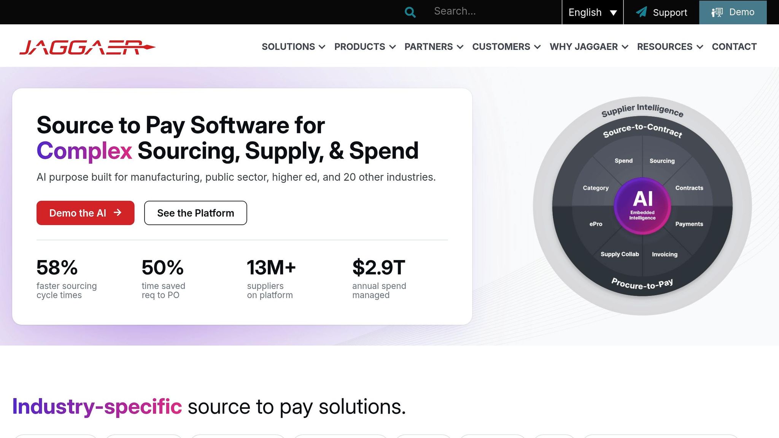Click the Demo the AI button

[x=86, y=213]
